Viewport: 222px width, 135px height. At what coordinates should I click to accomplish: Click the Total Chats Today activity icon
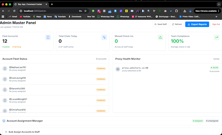click(104, 37)
